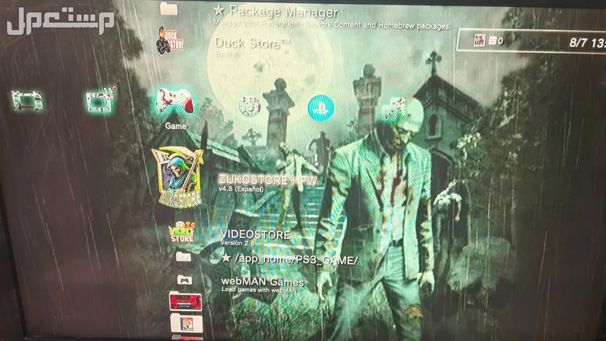The width and height of the screenshot is (606, 341).
Task: Open the Package Manager folder icon
Action: (169, 8)
